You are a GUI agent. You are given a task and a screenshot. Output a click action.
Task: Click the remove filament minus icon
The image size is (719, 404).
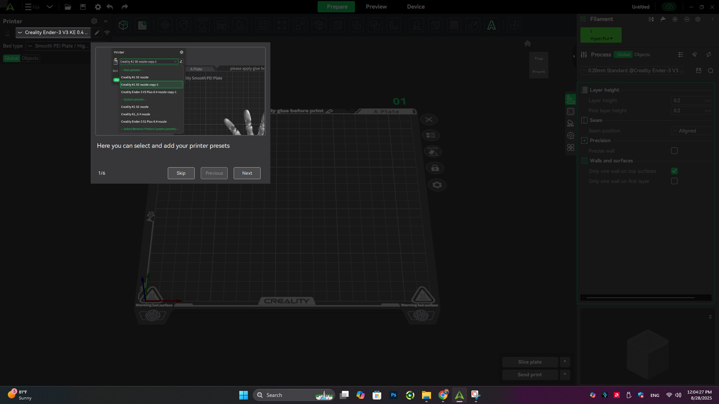[x=687, y=19]
